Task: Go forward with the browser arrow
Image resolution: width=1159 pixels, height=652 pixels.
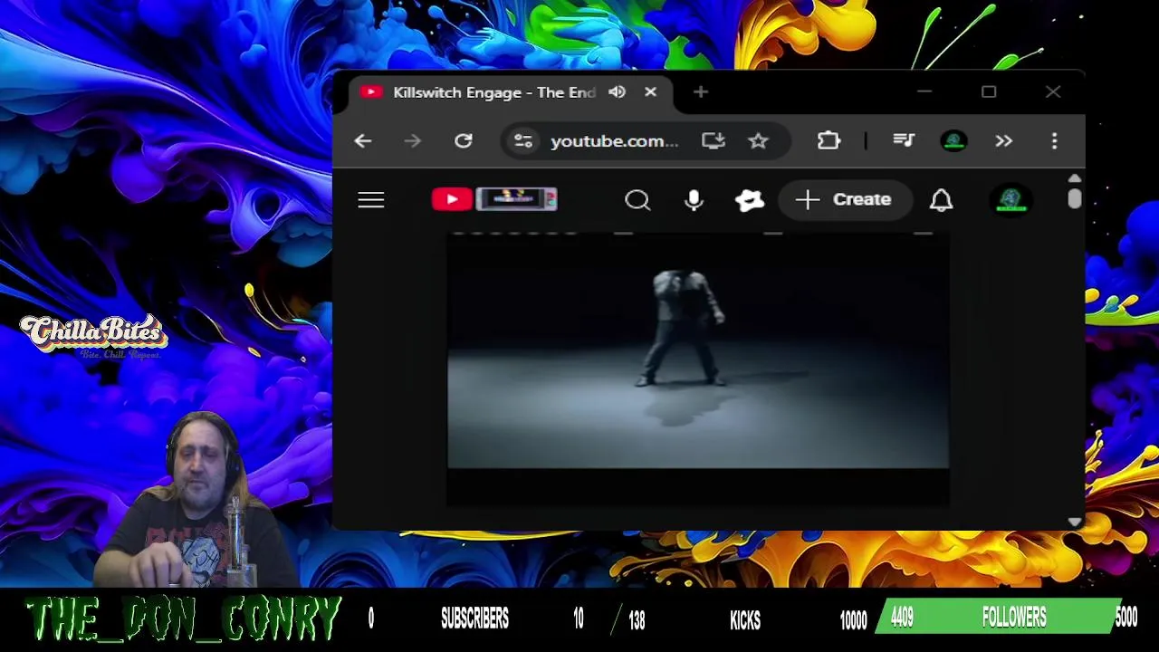Action: pos(413,141)
